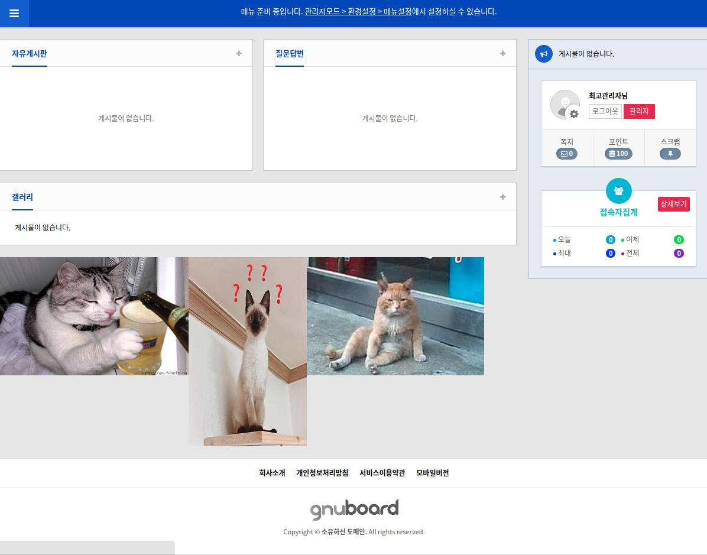
Task: Expand 질문답변 with the plus icon
Action: tap(502, 53)
